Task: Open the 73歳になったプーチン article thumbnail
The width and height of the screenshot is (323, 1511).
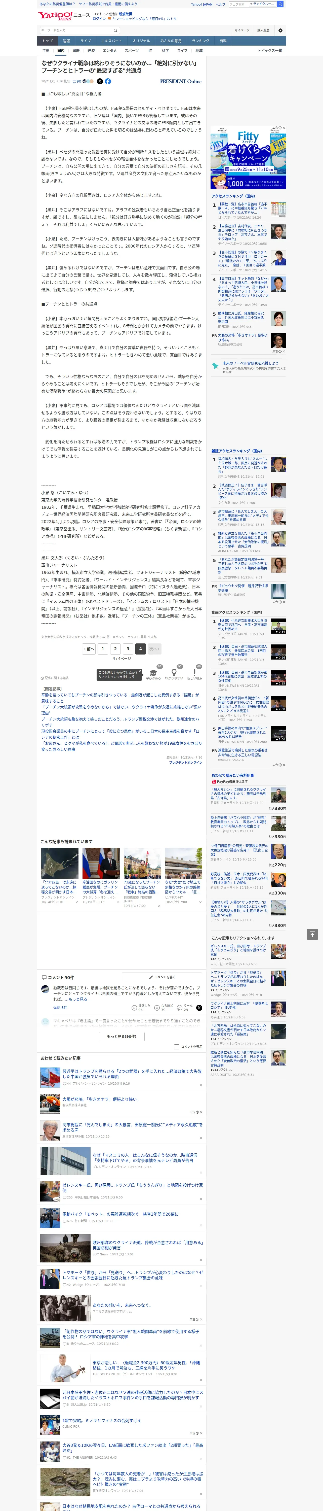Action: pyautogui.click(x=142, y=864)
